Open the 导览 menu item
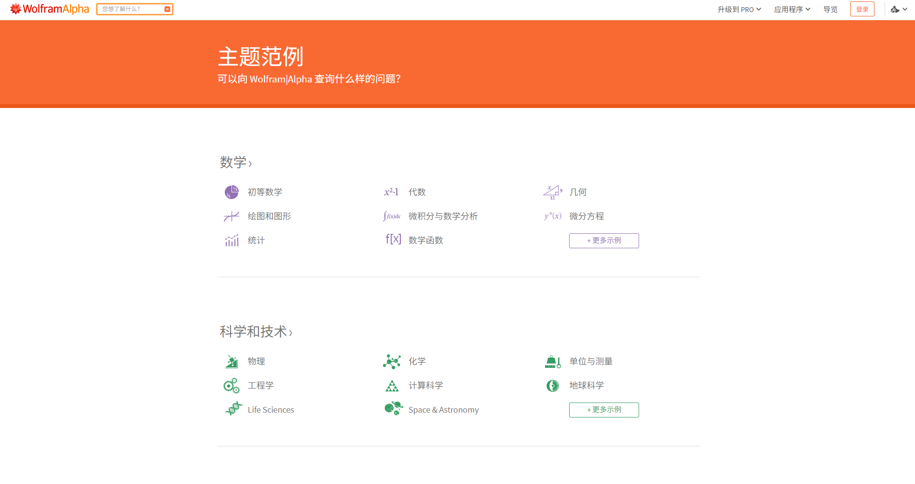The height and width of the screenshot is (484, 915). [831, 9]
